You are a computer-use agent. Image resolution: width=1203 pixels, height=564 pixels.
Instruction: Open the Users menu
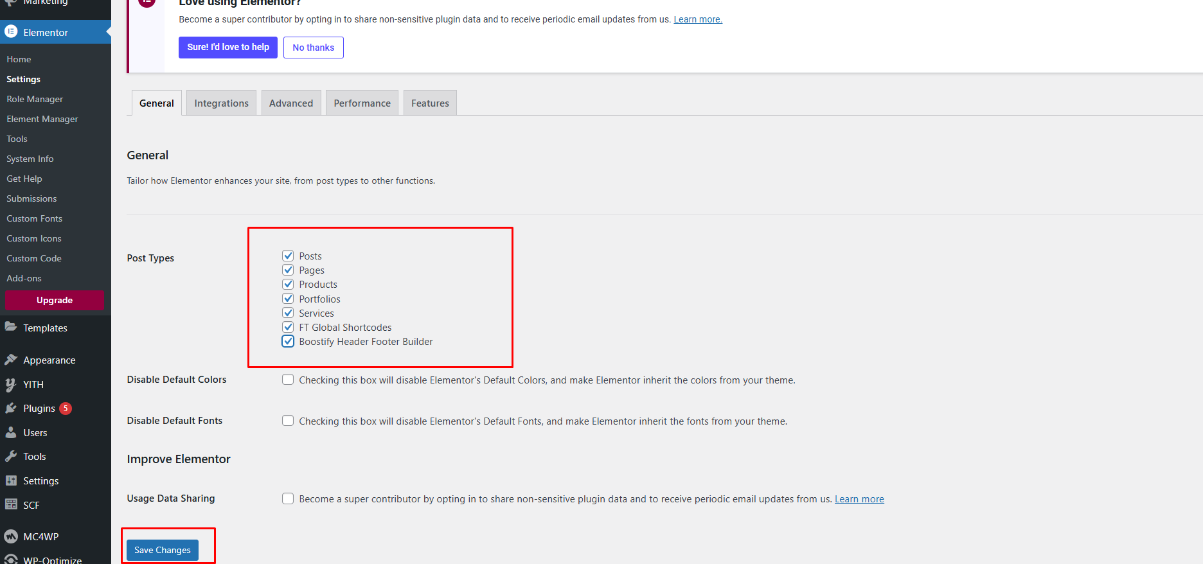tap(55, 432)
